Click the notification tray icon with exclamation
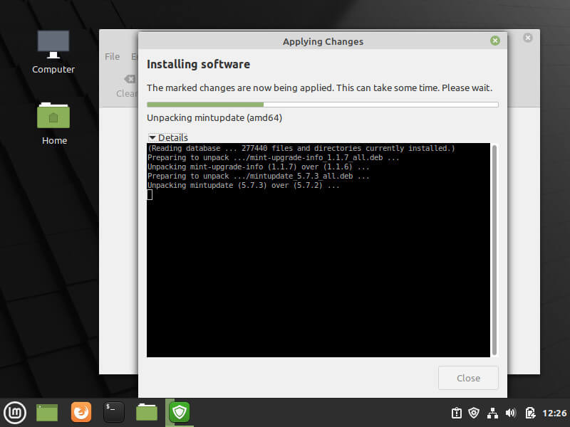The image size is (570, 427). point(457,413)
